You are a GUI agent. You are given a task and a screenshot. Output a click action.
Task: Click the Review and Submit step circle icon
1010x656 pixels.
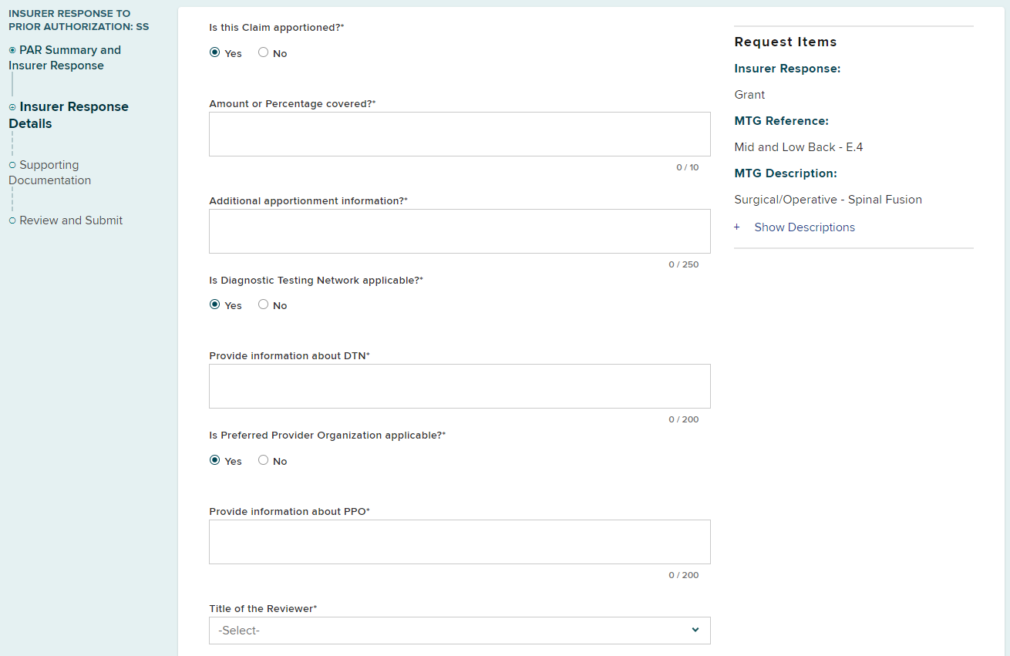(x=12, y=220)
